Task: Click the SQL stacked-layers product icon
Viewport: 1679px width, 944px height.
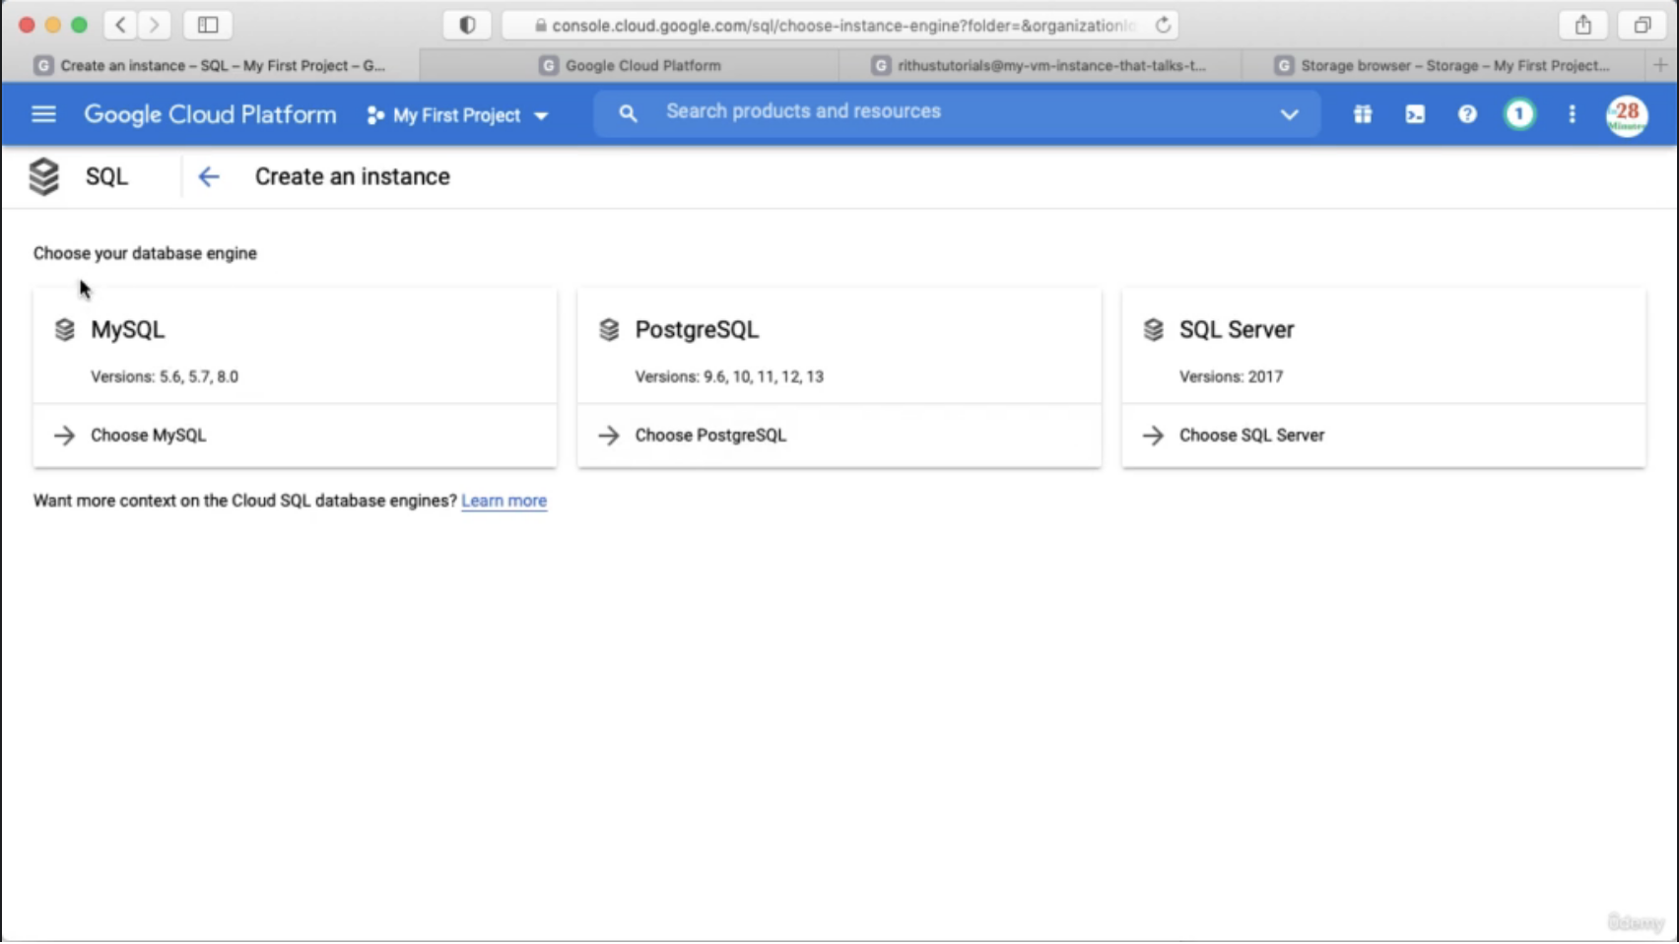Action: point(43,176)
